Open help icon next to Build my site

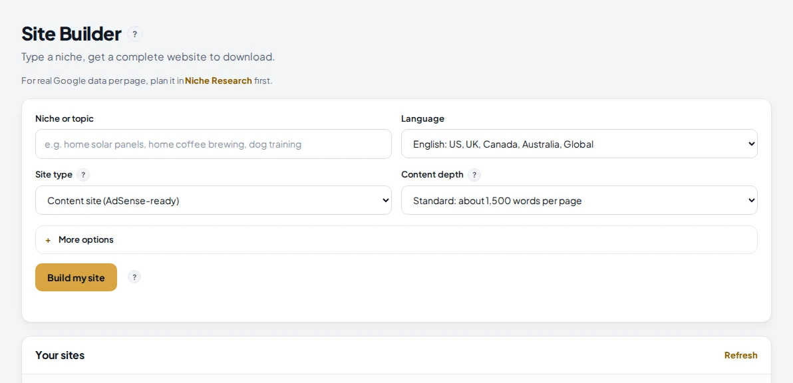(x=134, y=277)
